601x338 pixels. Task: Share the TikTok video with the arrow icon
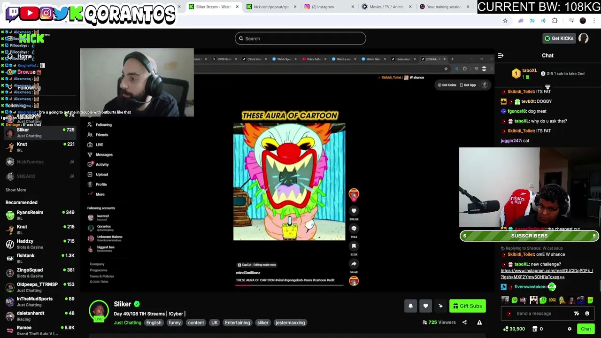point(354,264)
